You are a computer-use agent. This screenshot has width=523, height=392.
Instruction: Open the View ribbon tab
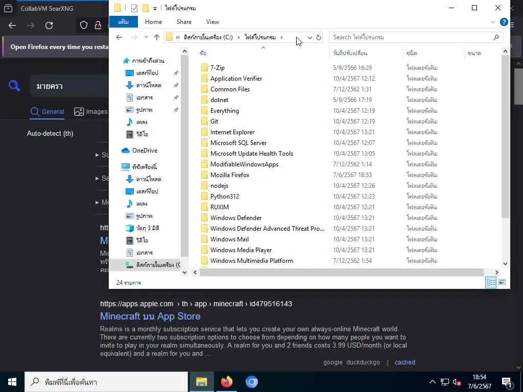pos(212,22)
